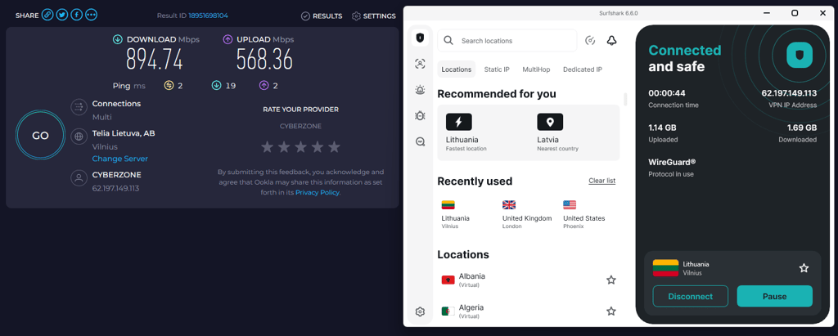Open the Privacy Policy link

(318, 192)
